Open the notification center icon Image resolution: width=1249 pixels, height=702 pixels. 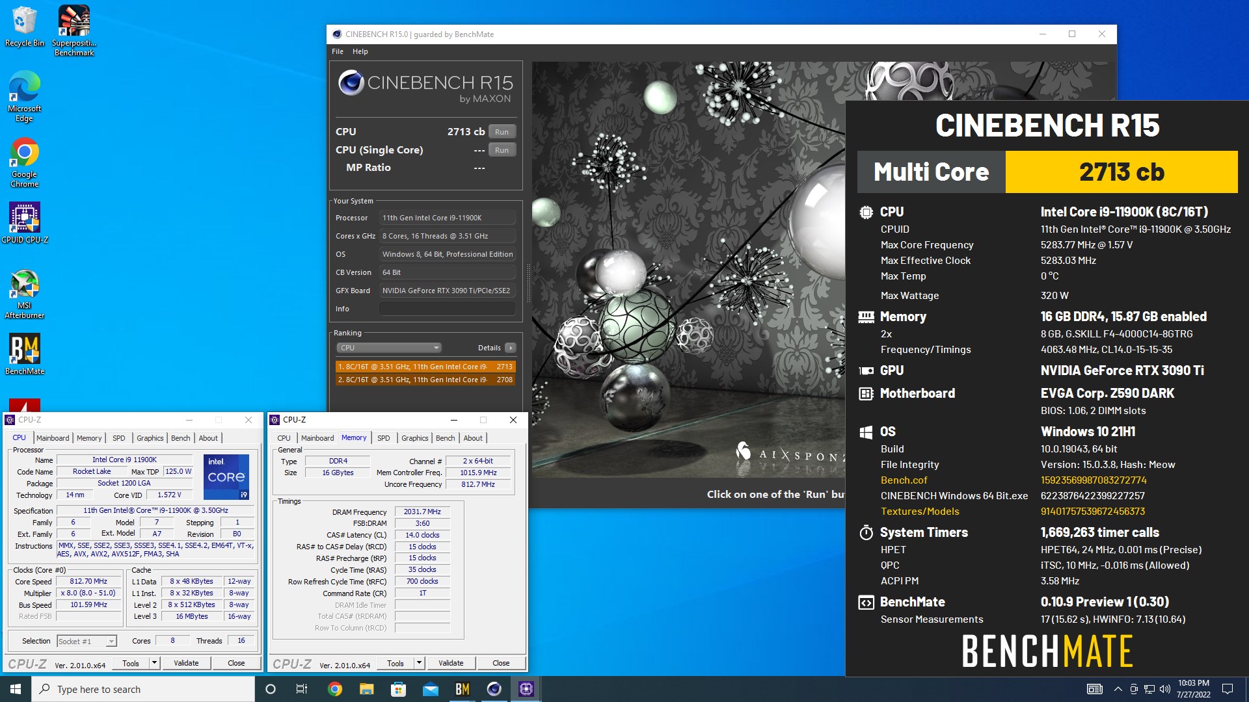[1228, 689]
